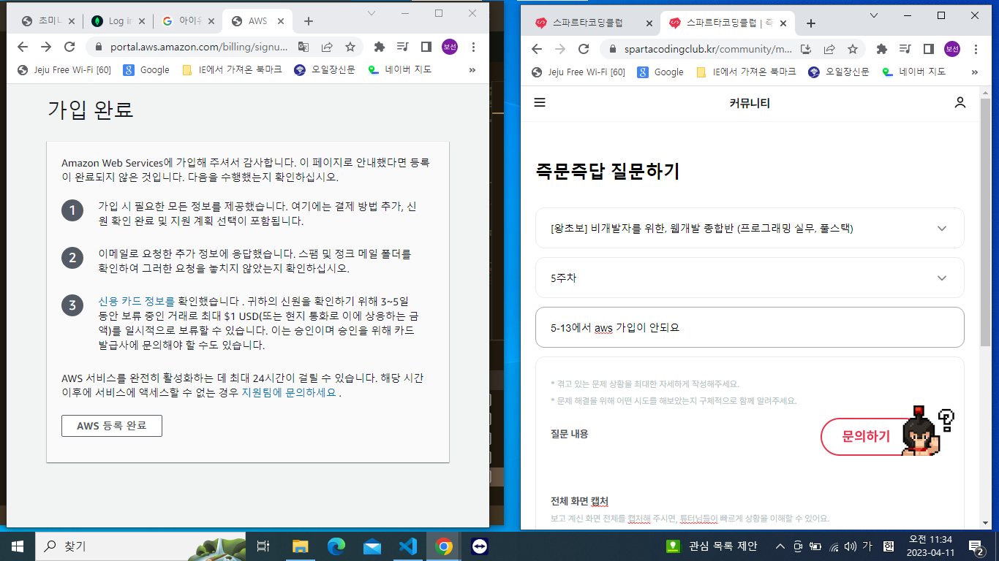This screenshot has width=999, height=561.
Task: Click question title field with aws text
Action: click(x=750, y=327)
